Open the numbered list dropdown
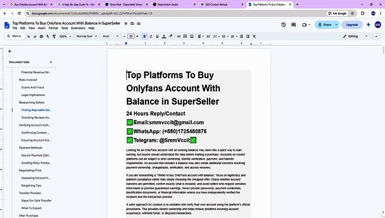This screenshot has width=385, height=218. click(x=234, y=36)
